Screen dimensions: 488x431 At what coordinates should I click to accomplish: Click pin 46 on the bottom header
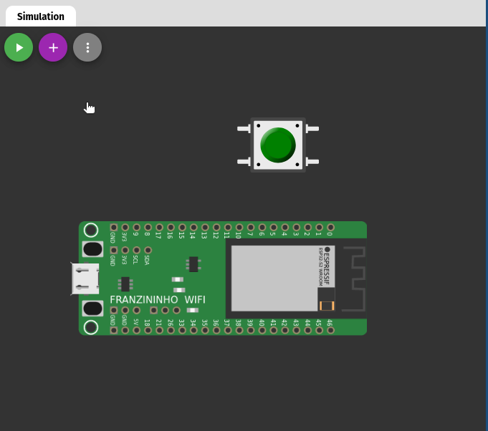coord(330,330)
